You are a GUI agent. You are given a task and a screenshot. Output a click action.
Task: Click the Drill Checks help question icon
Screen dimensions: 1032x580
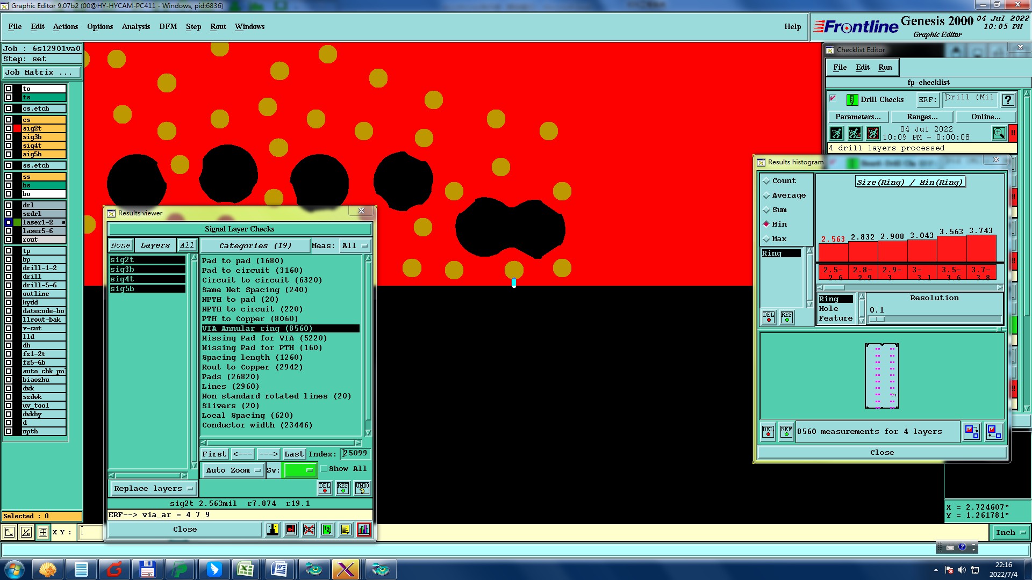[1008, 100]
